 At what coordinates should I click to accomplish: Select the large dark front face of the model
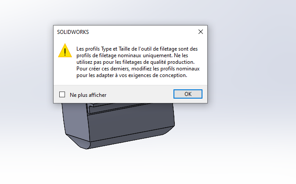click(130, 124)
